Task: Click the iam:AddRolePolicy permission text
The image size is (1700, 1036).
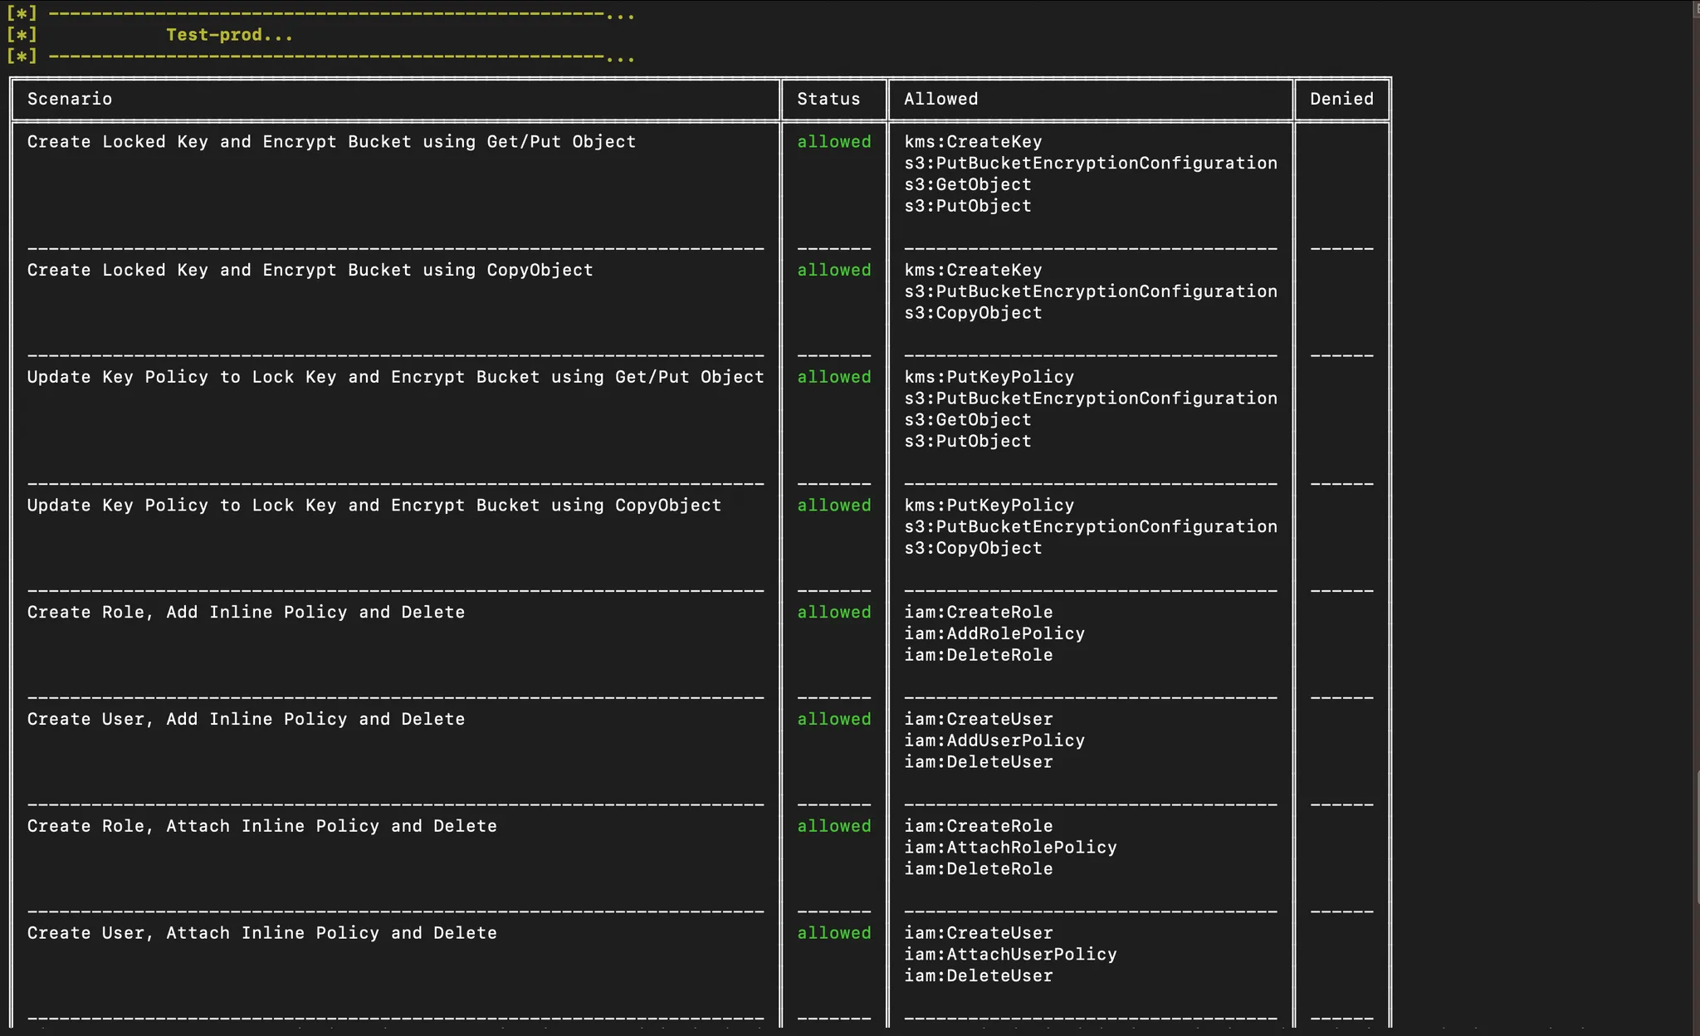Action: pyautogui.click(x=994, y=633)
